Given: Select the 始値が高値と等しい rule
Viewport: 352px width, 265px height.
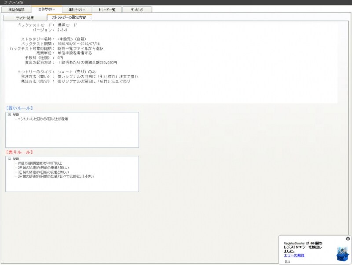Looking at the screenshot, I should click(43, 168).
